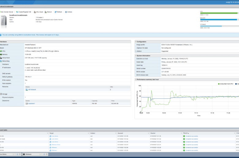Collapse the Configuration panel
The width and height of the screenshot is (239, 158).
pos(136,42)
